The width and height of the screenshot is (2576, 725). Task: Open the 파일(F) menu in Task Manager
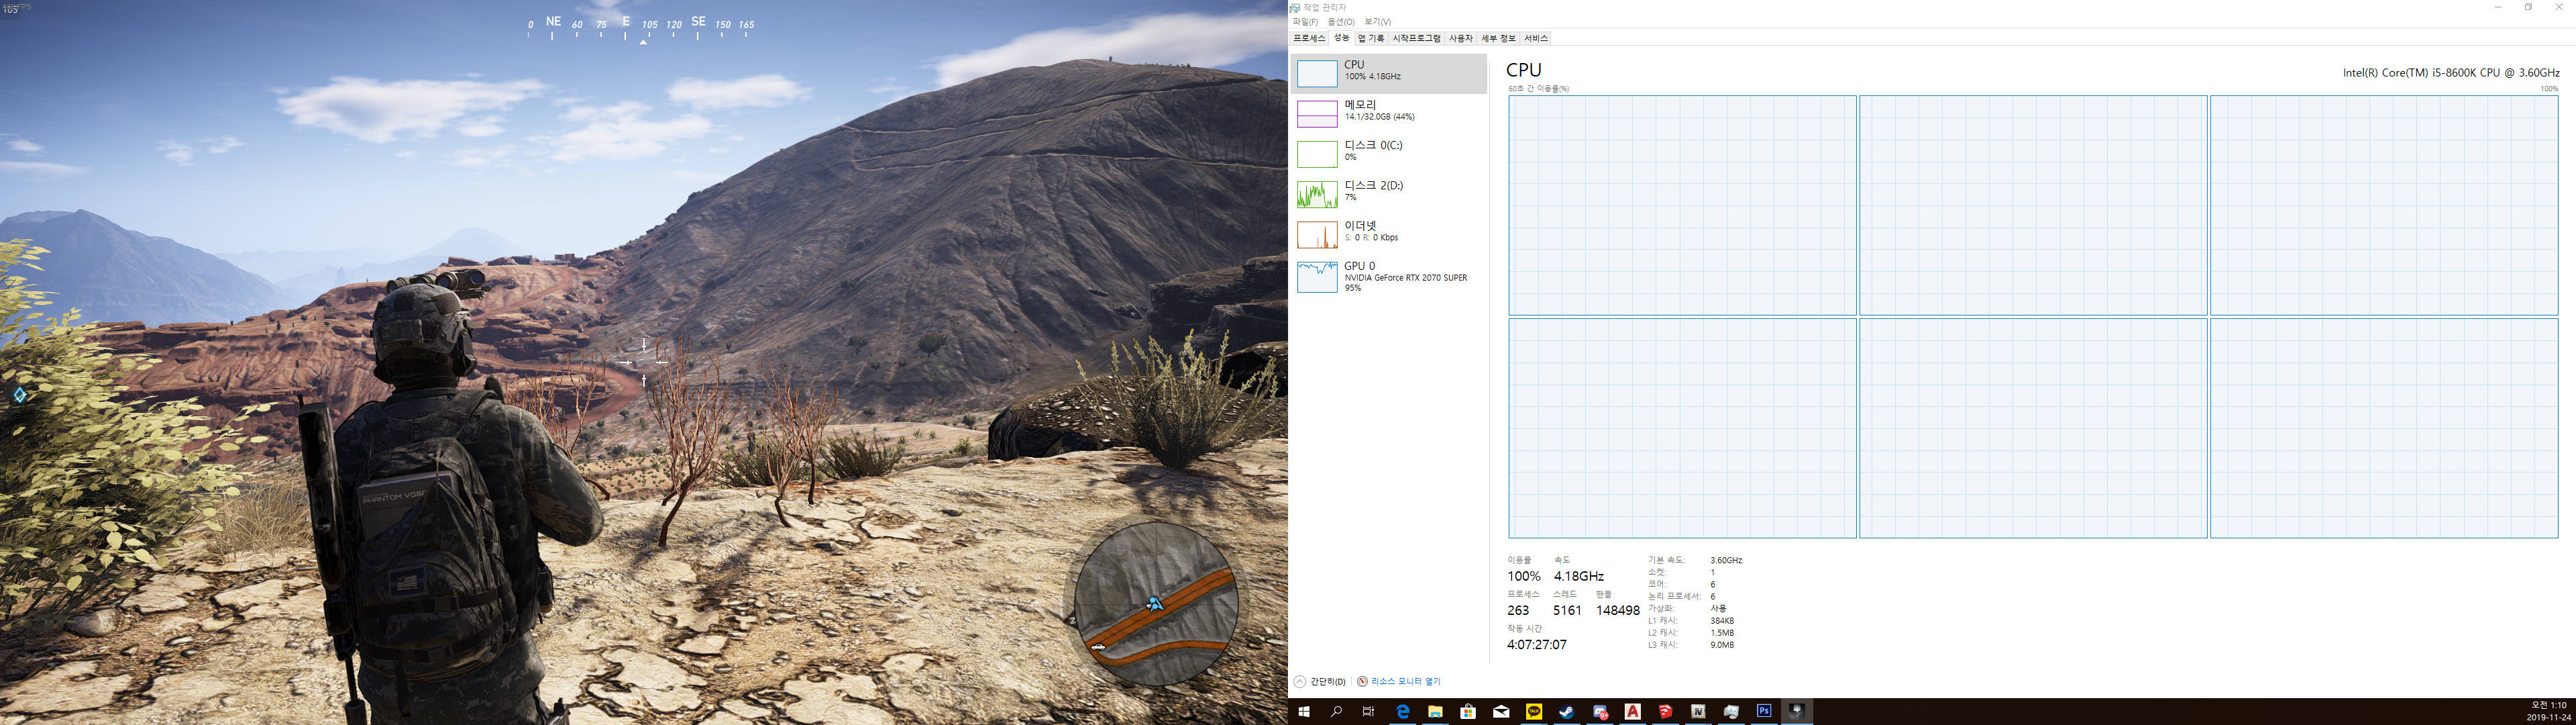1304,22
